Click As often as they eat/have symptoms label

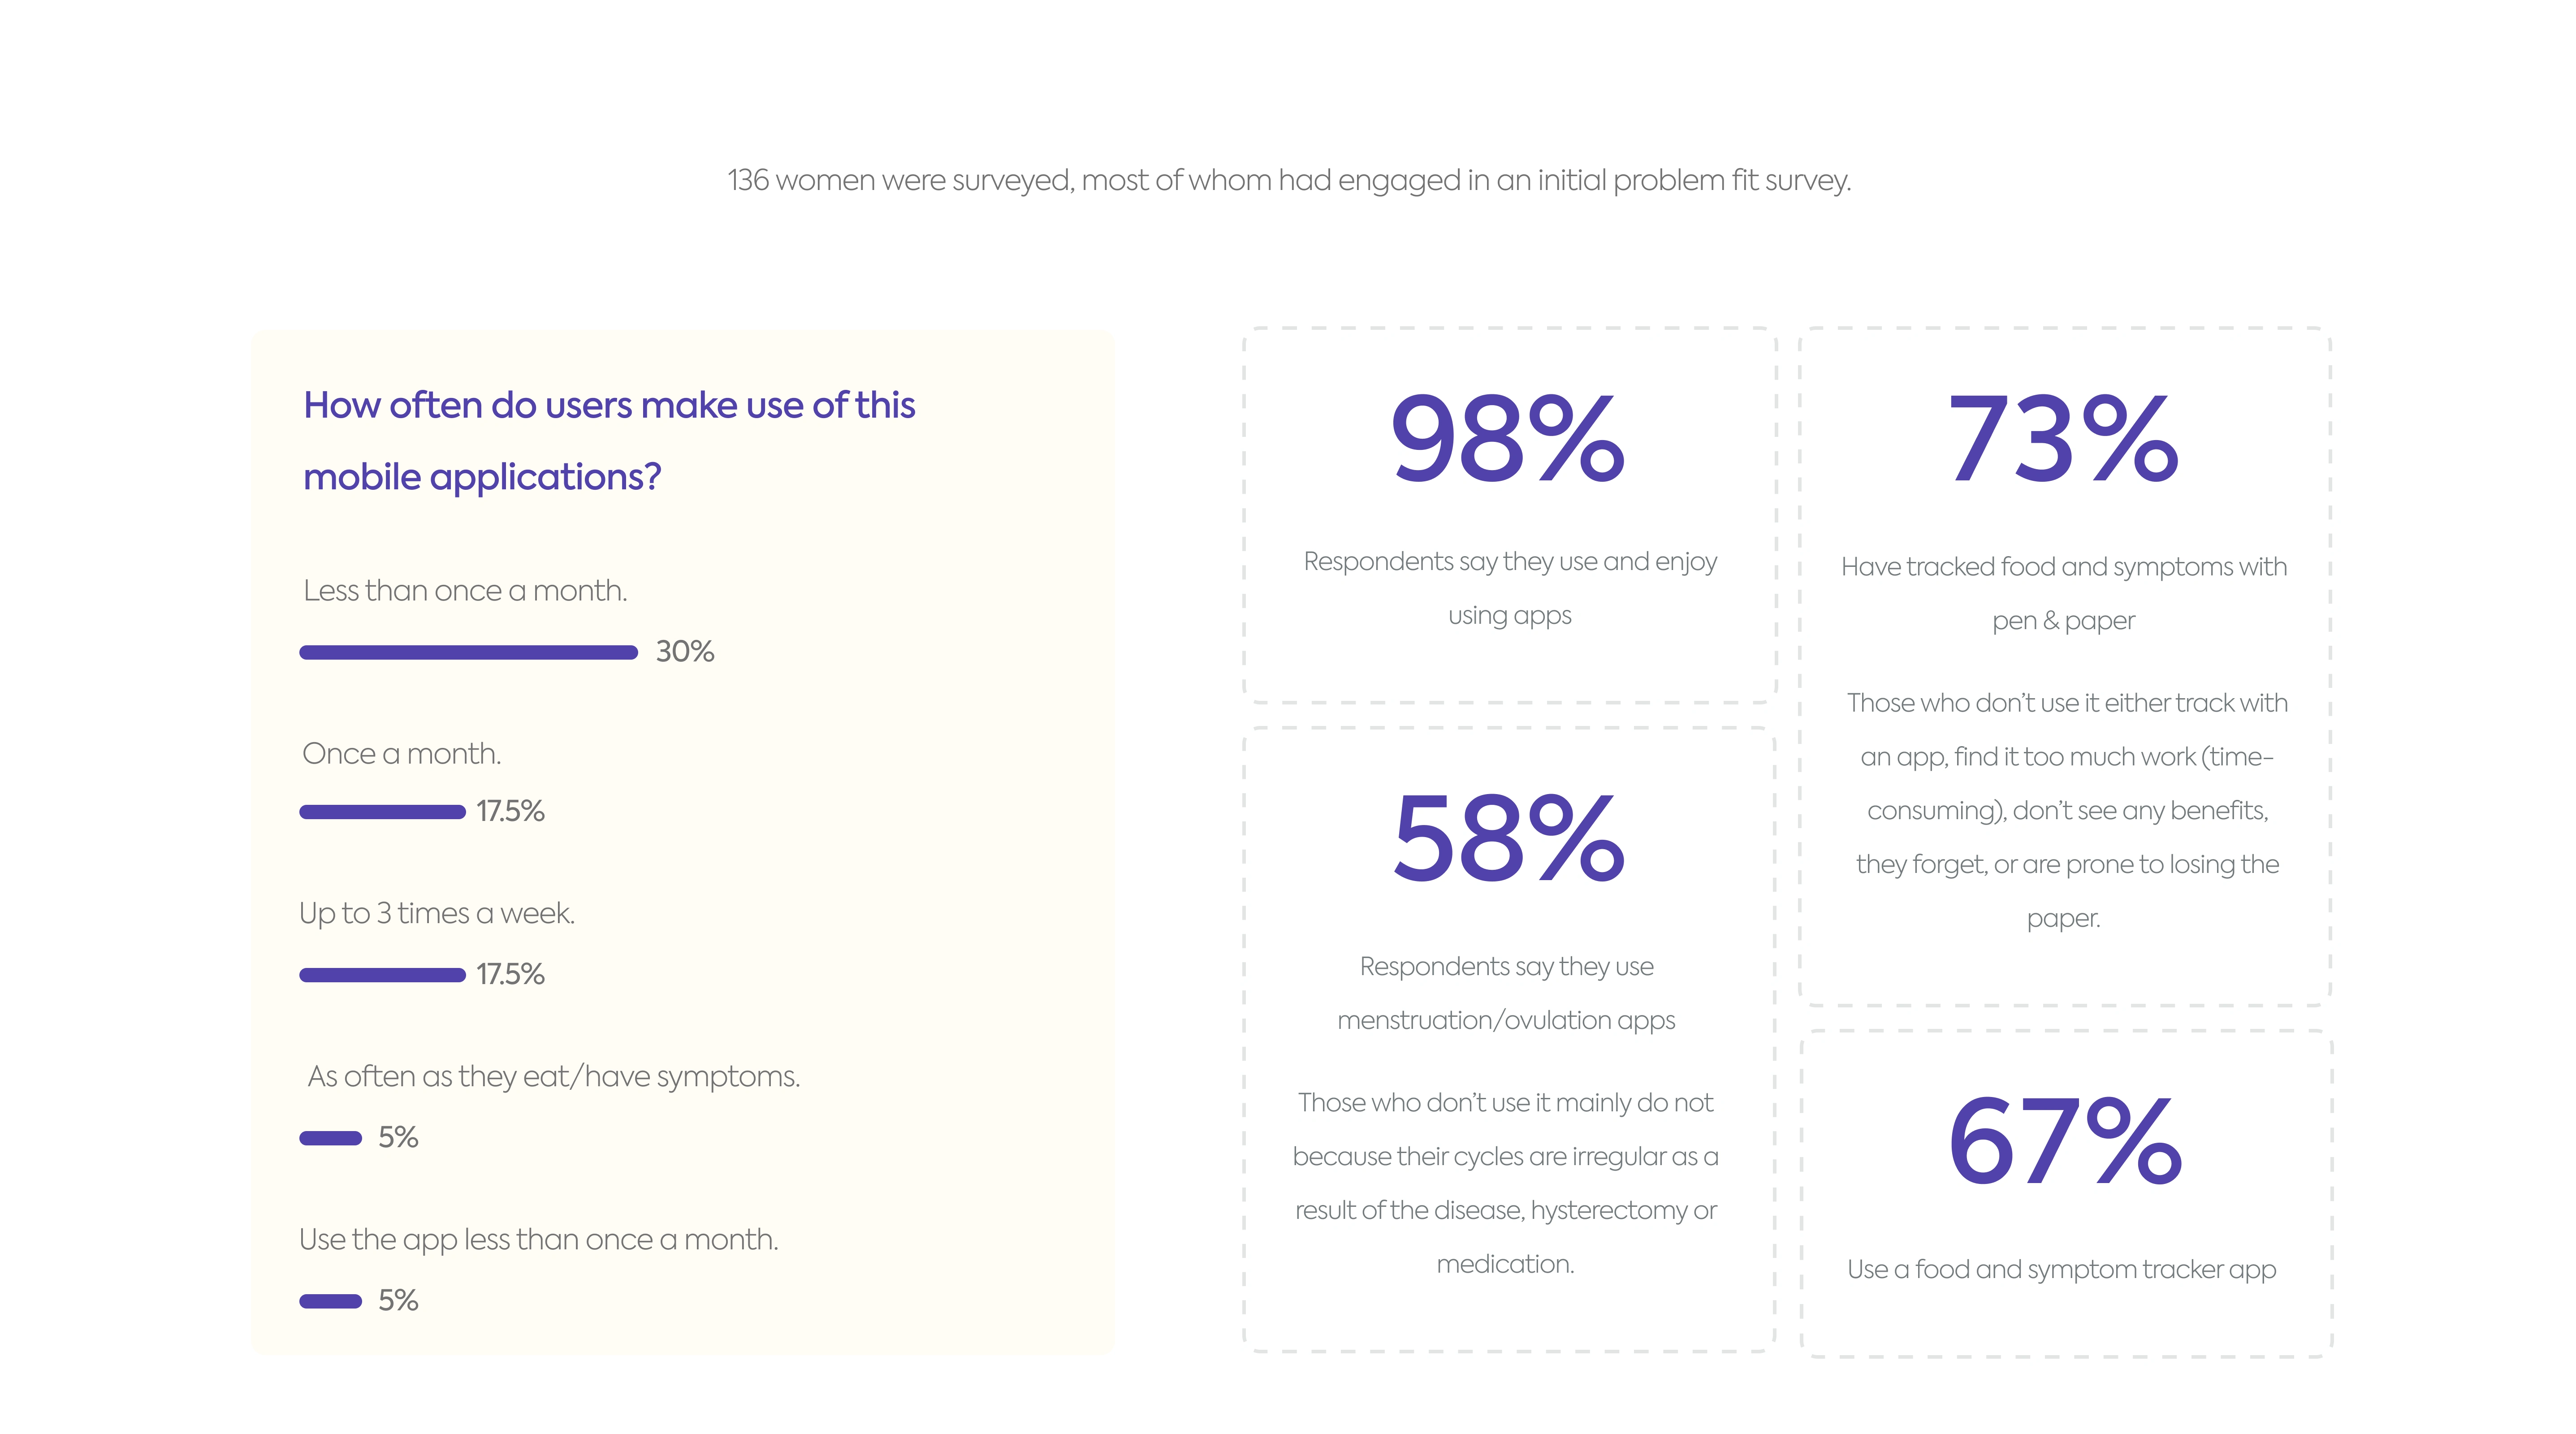[x=554, y=1077]
